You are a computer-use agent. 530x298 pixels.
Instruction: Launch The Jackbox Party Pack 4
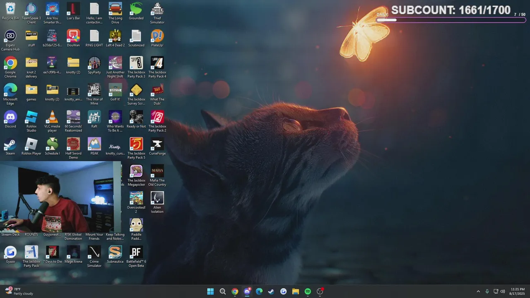pos(157,67)
